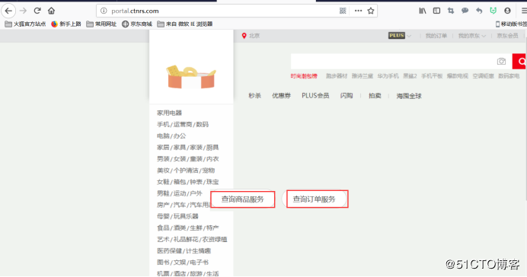Open the 海囤全球 navigation item
This screenshot has height=277, width=527.
coord(409,96)
